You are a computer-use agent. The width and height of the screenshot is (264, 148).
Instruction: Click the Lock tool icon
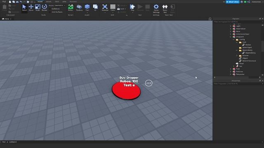coord(118,9)
